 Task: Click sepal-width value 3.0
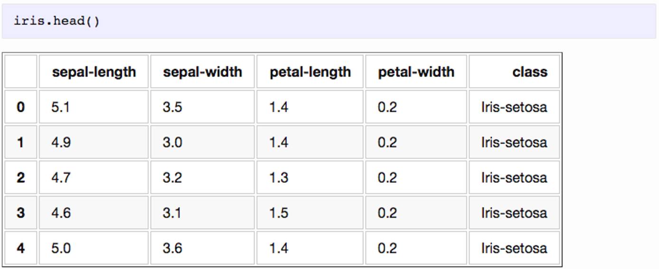(172, 142)
